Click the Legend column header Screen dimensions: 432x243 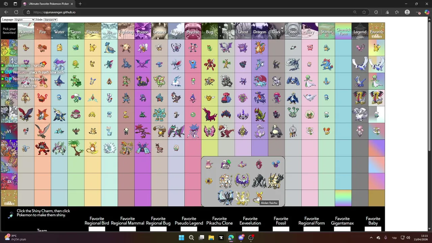point(360,31)
